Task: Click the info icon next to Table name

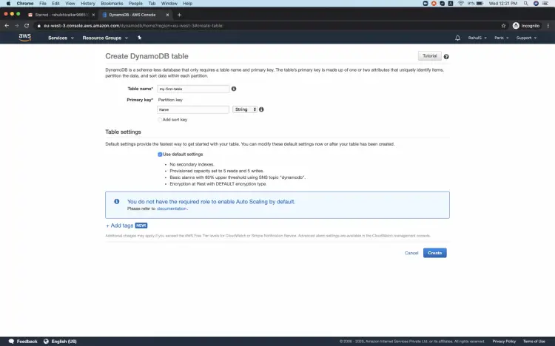Action: click(x=234, y=89)
